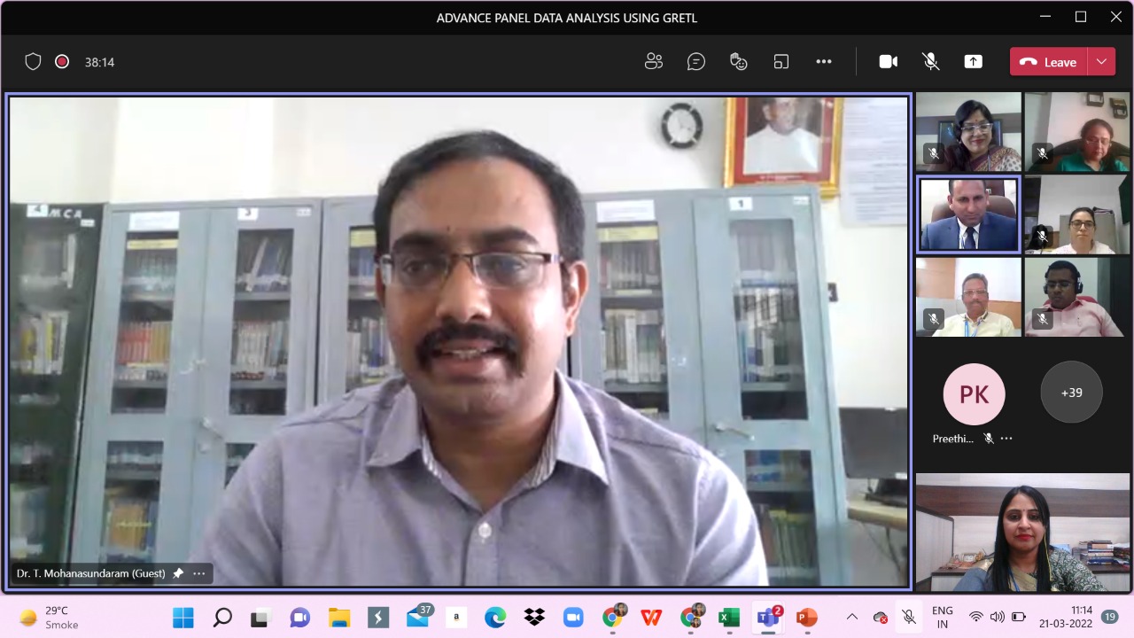Open more options beside Preethi participant

[1006, 439]
